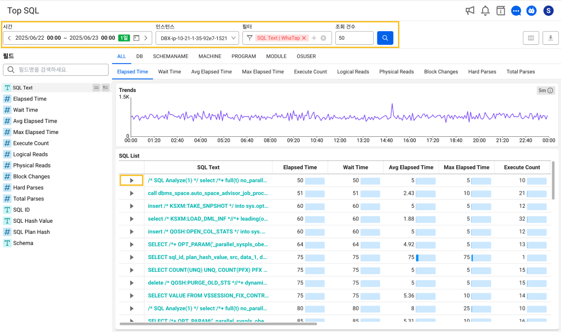The width and height of the screenshot is (561, 332).
Task: Switch to the MODULE tab
Action: point(276,56)
